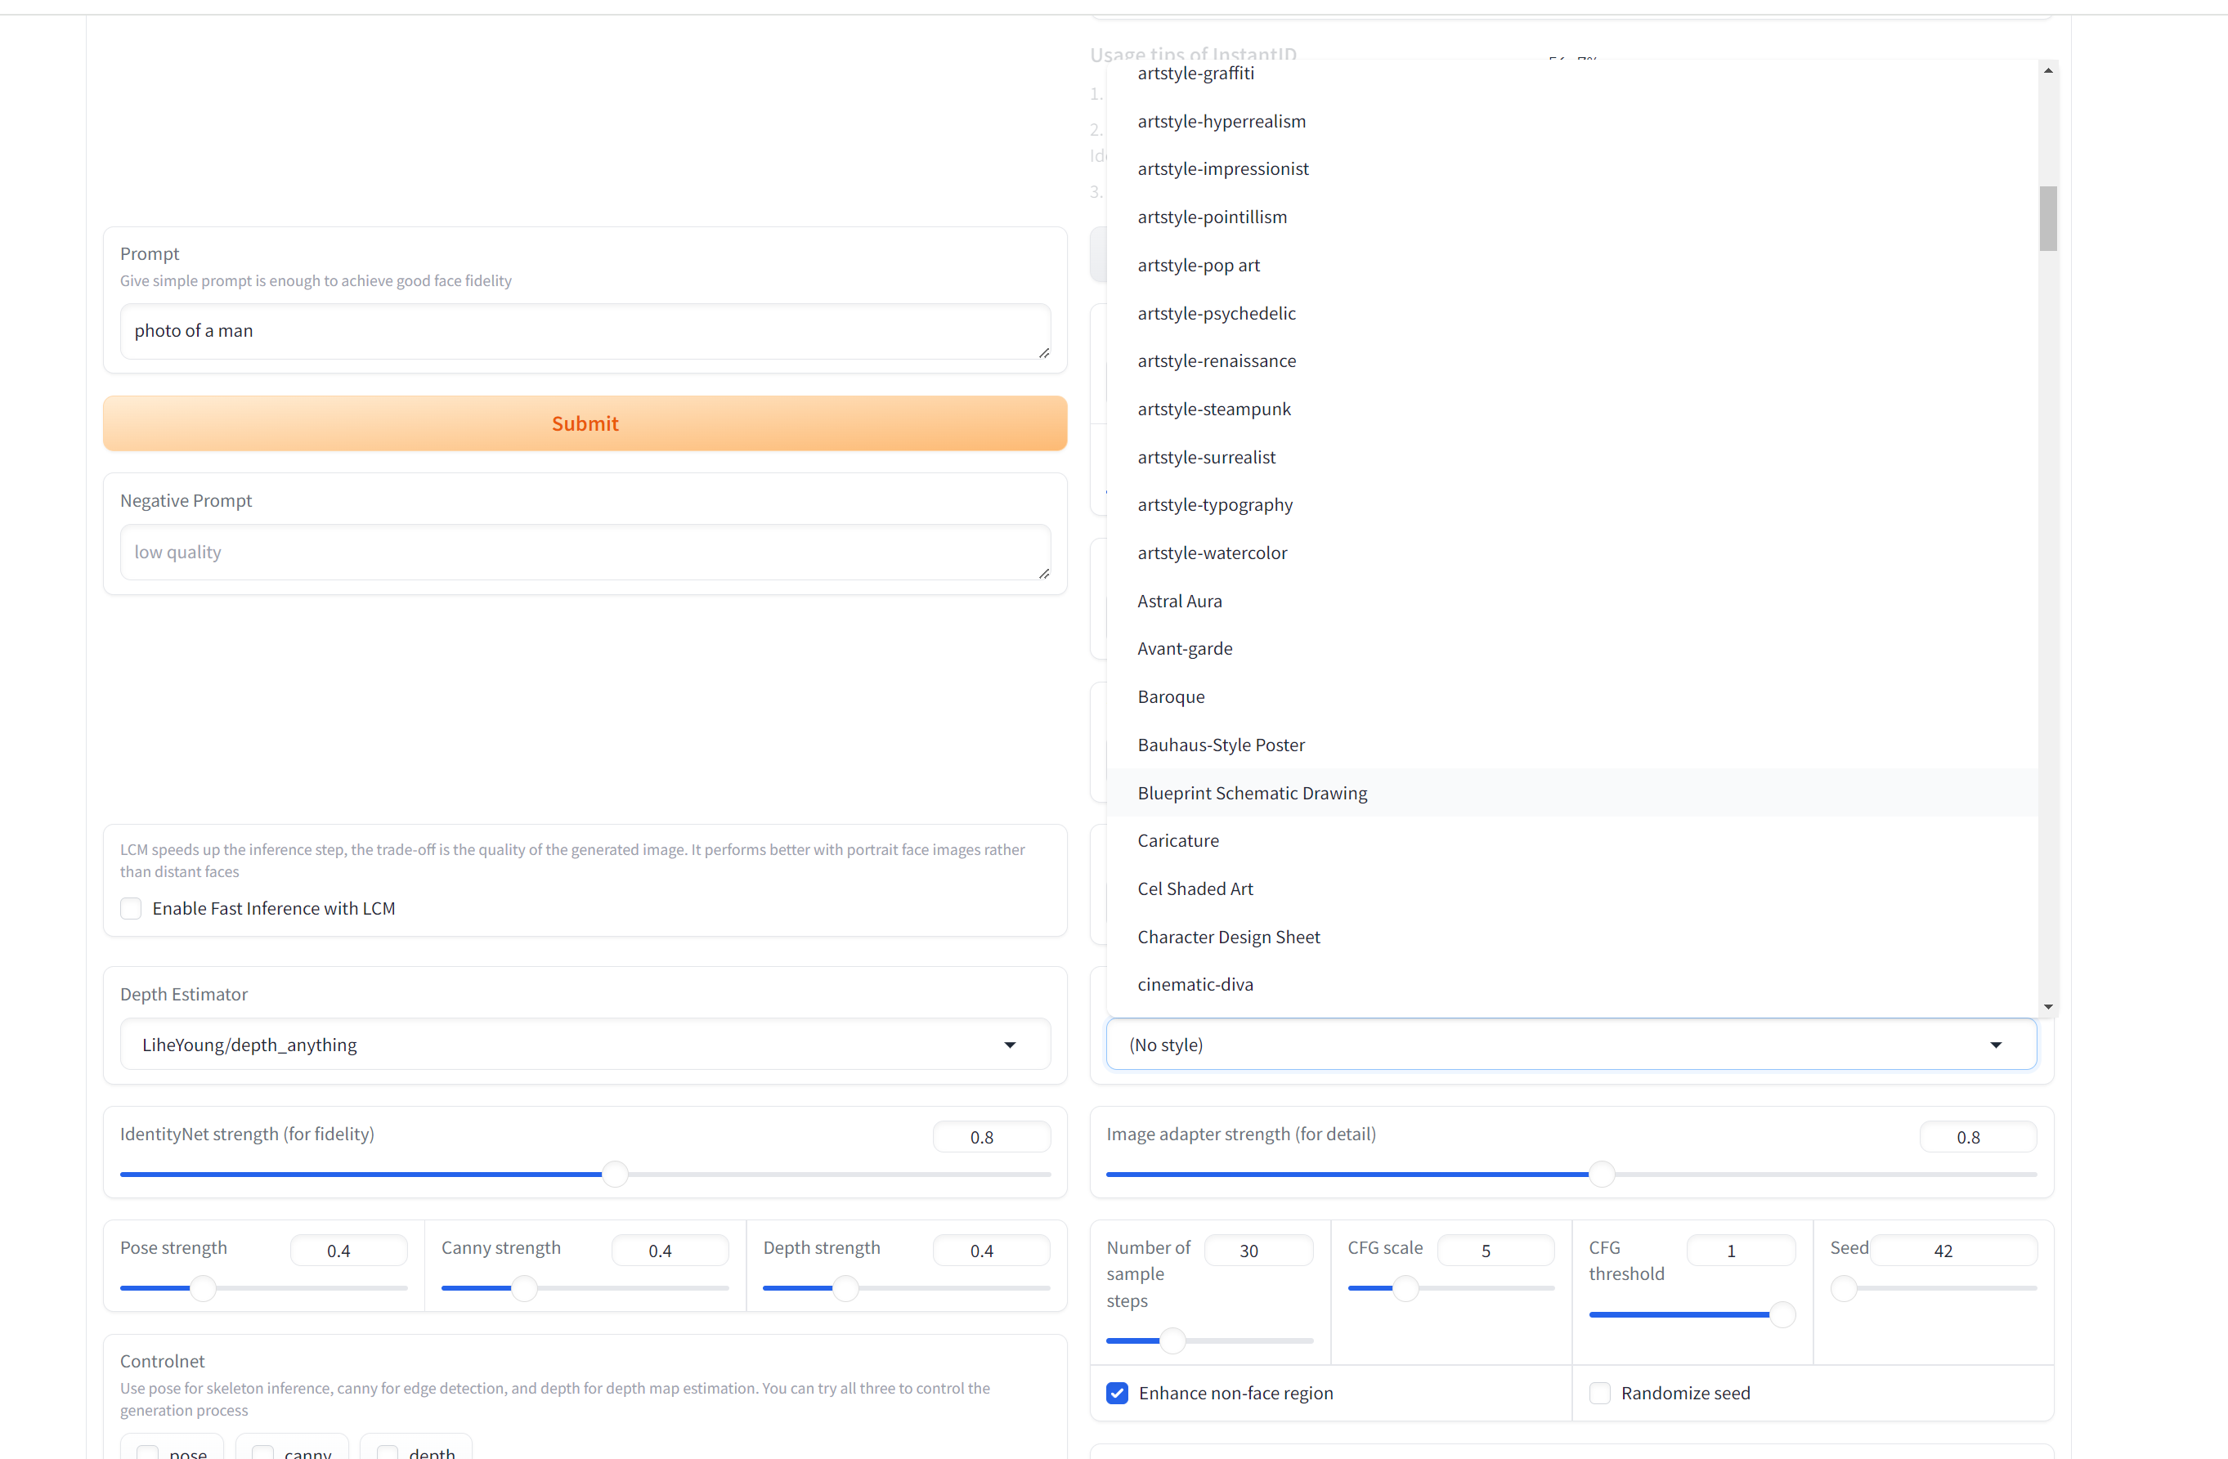Choose artstyle-watercolor from the list

(1212, 553)
